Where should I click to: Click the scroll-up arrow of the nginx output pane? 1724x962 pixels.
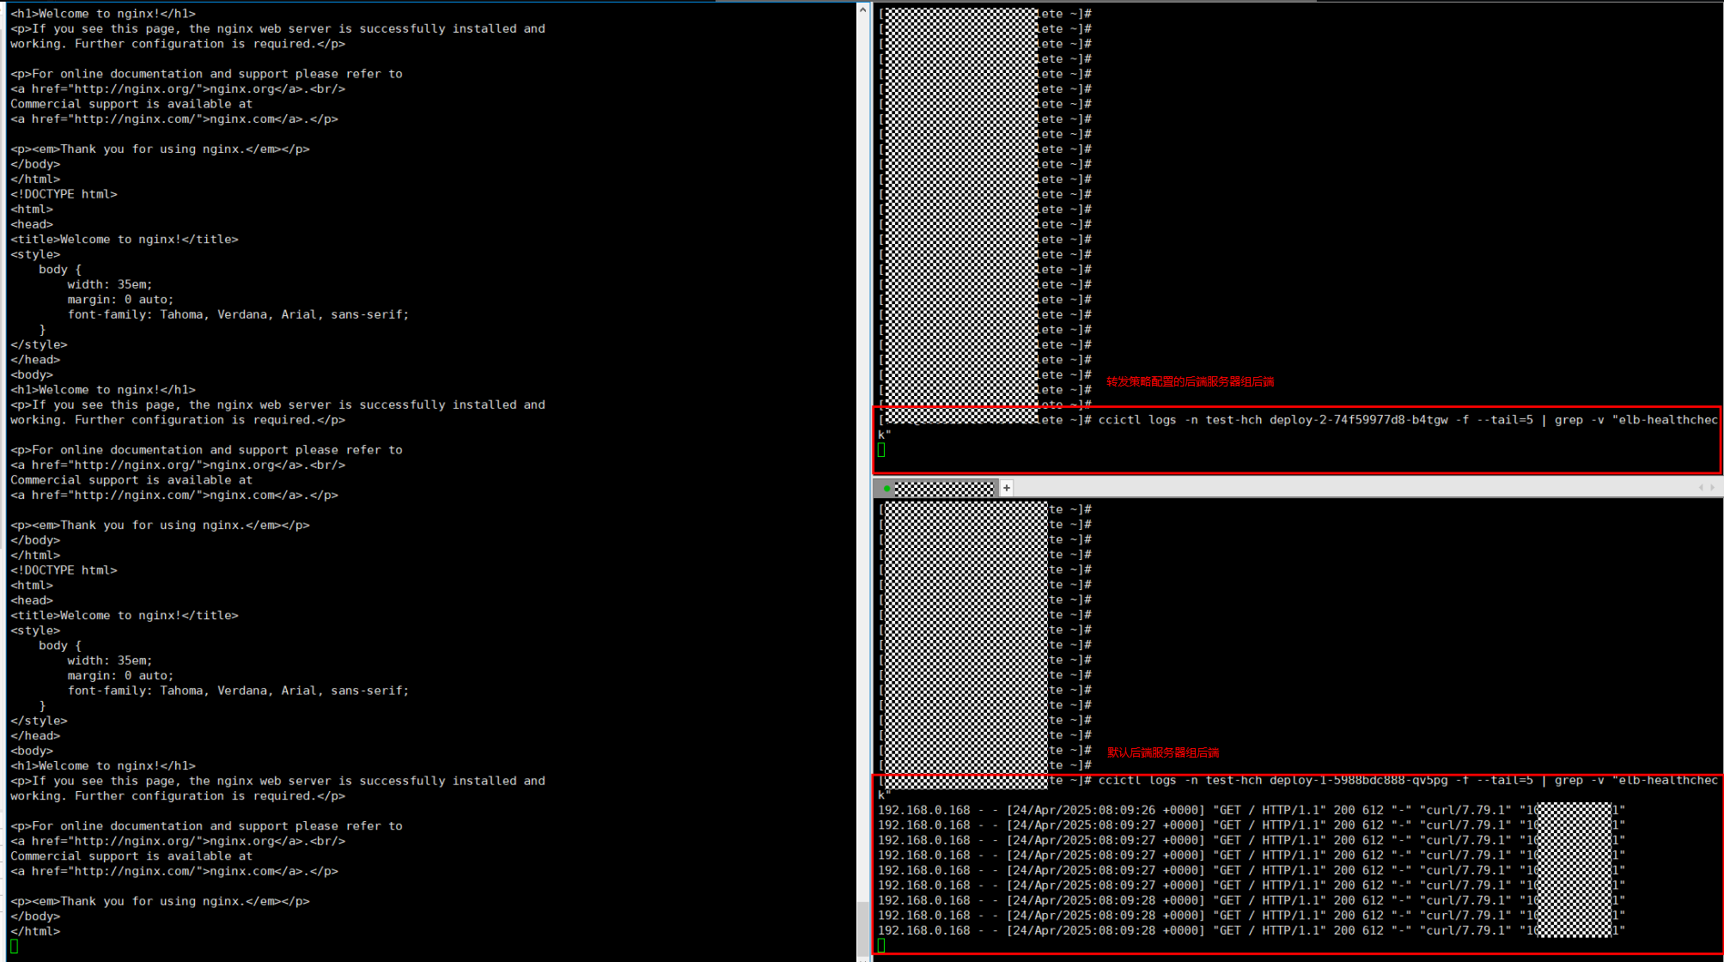pyautogui.click(x=862, y=10)
